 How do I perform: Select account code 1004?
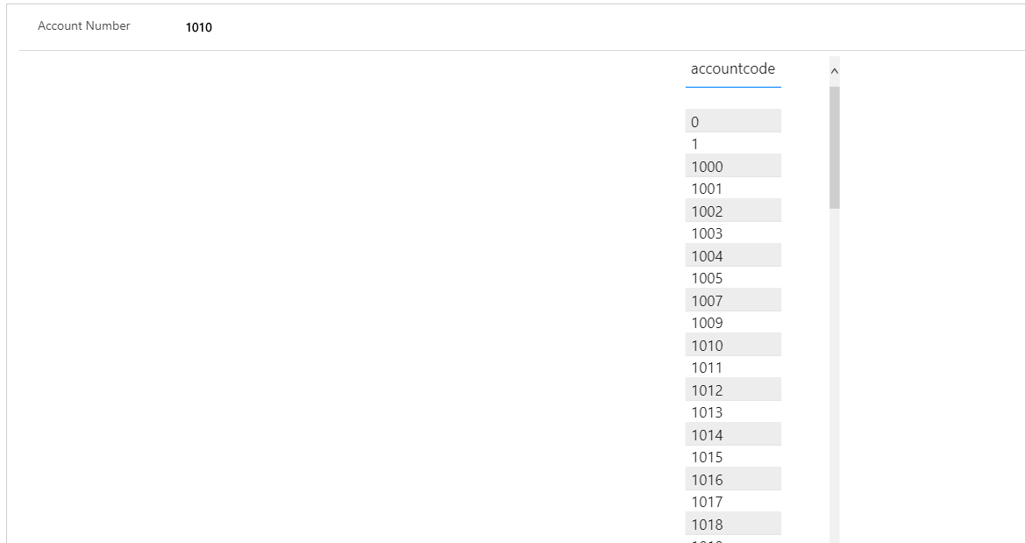[x=732, y=254]
